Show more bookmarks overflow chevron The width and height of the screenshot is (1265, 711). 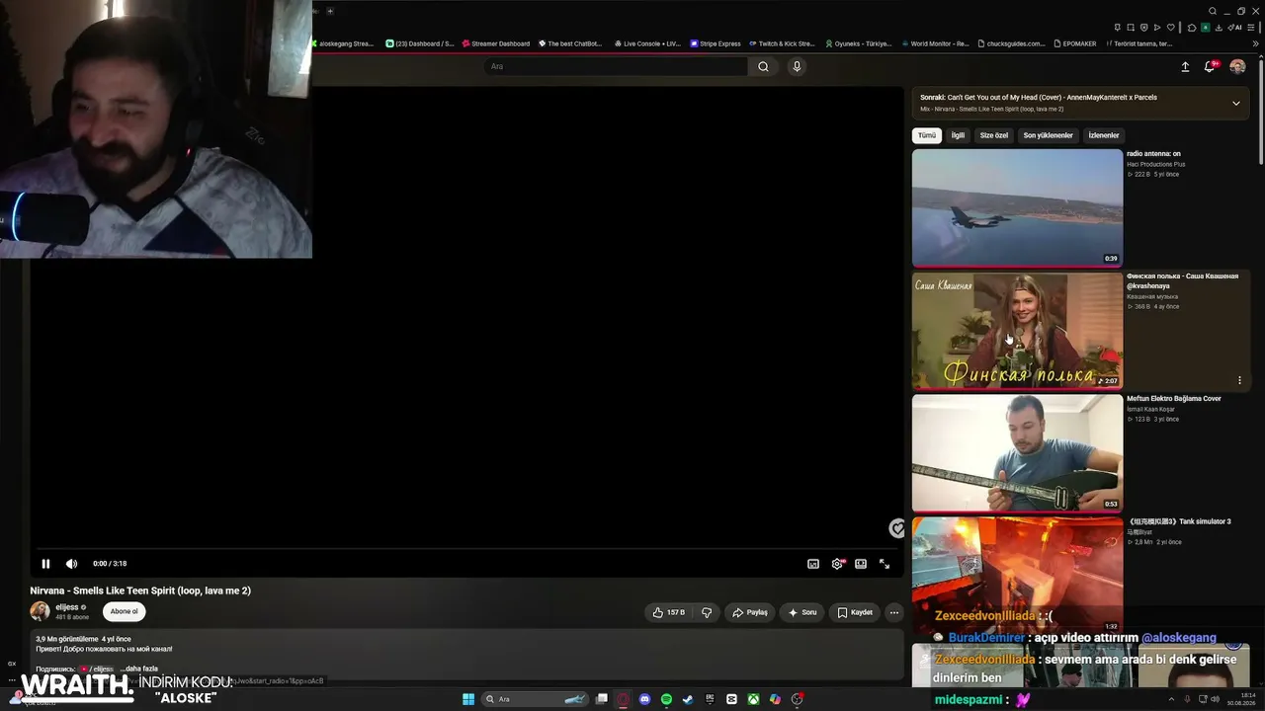click(1255, 43)
